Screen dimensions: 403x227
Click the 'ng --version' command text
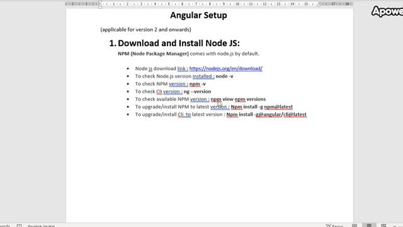197,91
